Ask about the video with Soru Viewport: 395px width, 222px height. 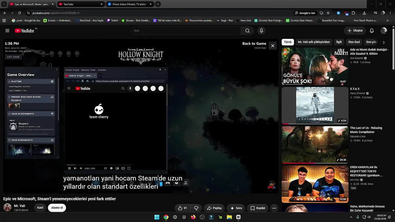[236, 208]
